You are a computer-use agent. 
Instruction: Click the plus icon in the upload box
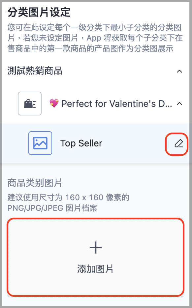click(96, 247)
